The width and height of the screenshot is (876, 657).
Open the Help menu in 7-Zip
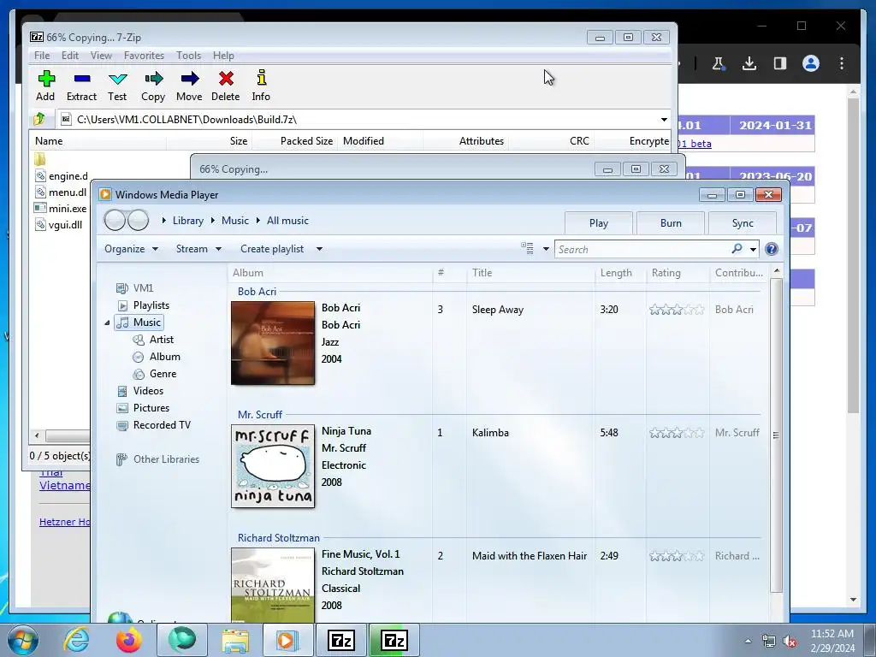223,56
